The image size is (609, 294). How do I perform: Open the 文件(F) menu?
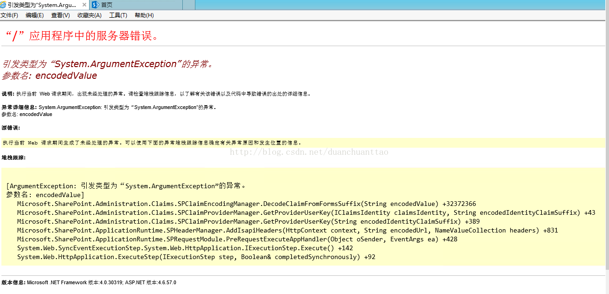9,15
